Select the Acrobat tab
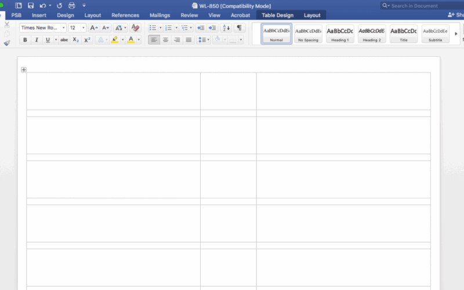This screenshot has height=290, width=464. tap(240, 16)
